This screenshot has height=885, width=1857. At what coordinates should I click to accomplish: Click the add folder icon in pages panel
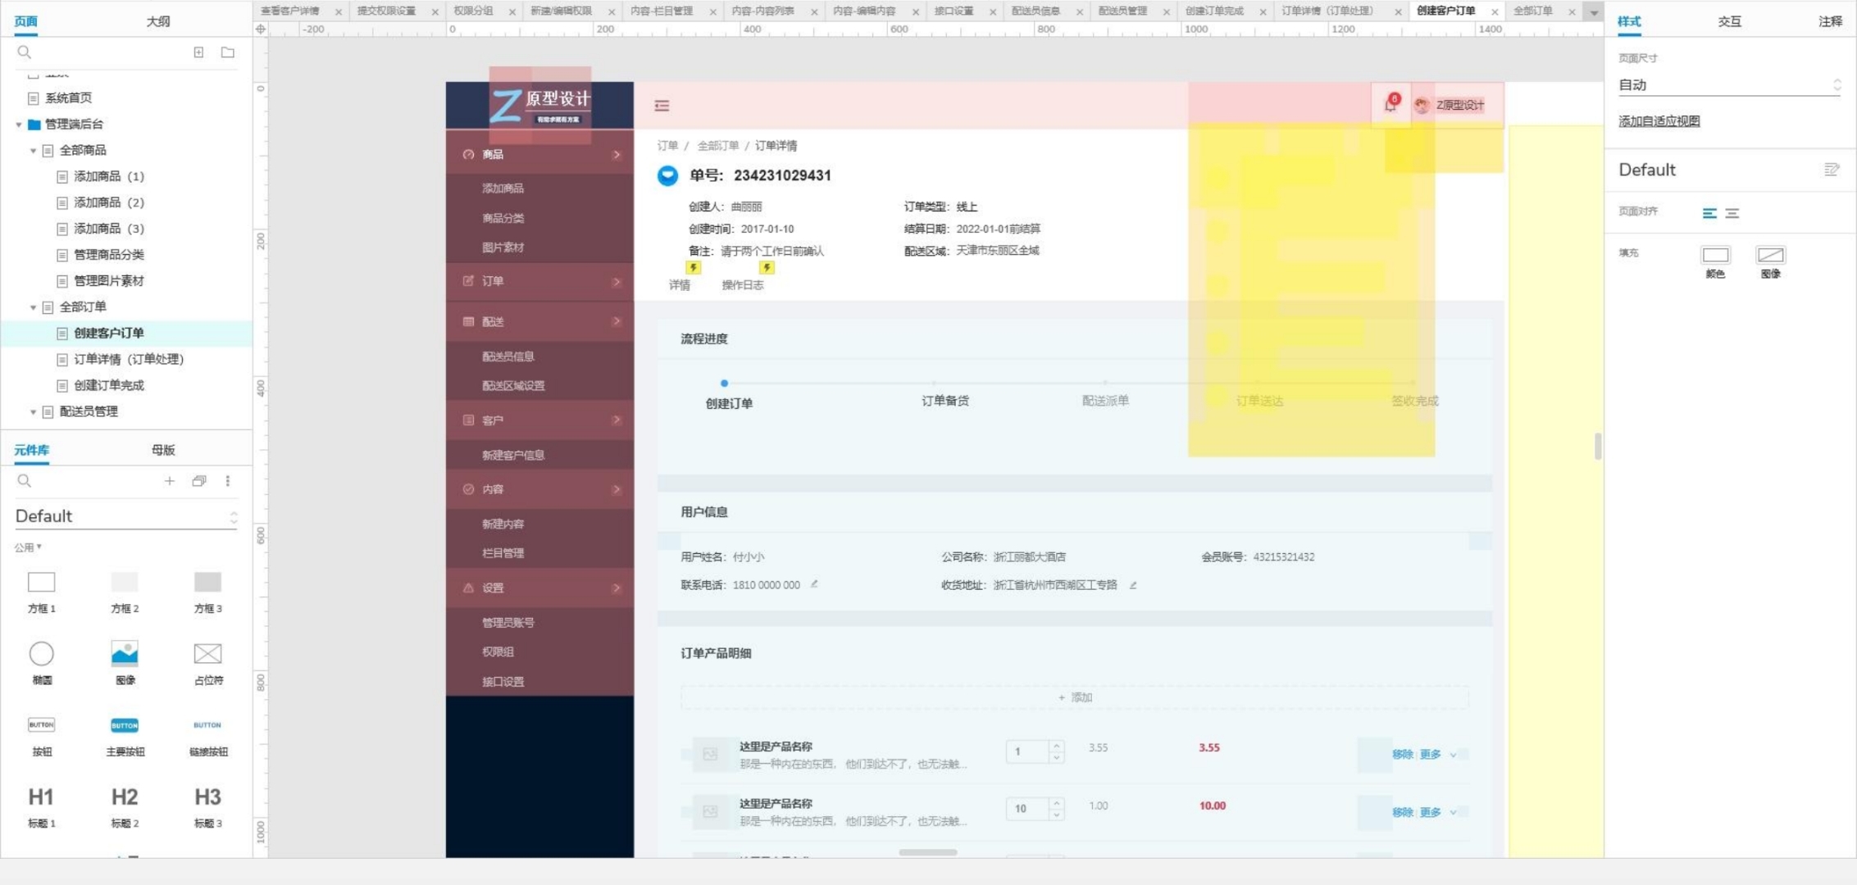click(x=228, y=52)
